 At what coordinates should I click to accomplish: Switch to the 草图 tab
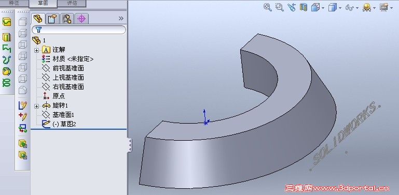(43, 3)
